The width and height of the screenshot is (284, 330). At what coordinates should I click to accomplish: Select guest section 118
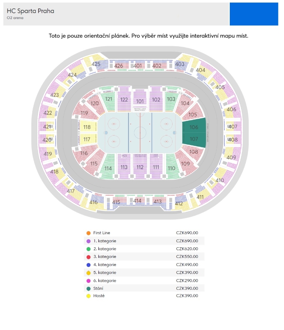click(x=87, y=127)
